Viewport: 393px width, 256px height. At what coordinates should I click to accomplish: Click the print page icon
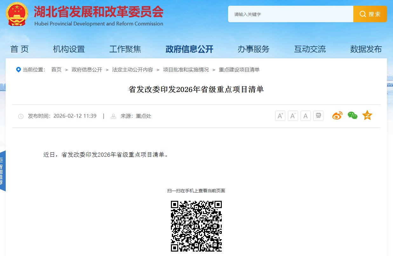tap(318, 116)
